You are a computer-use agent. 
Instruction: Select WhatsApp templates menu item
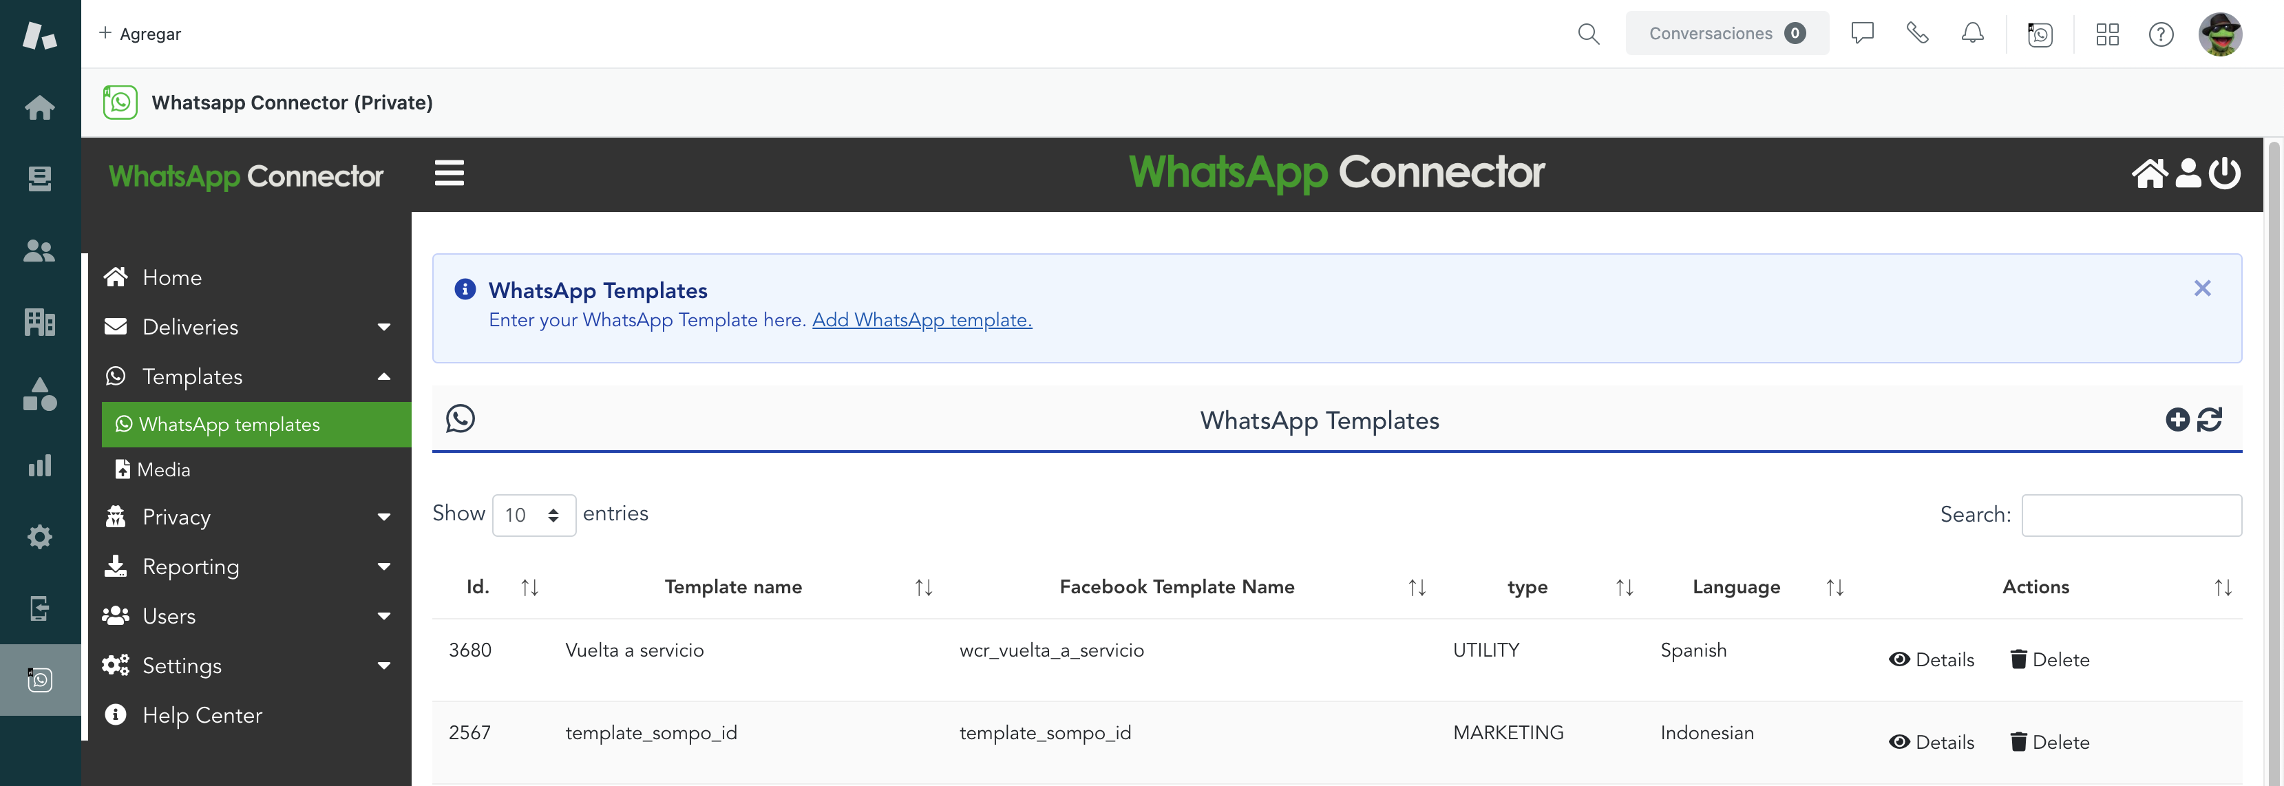229,425
